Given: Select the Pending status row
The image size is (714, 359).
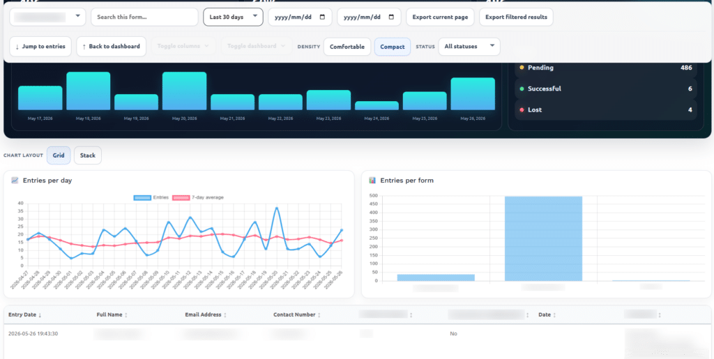Looking at the screenshot, I should pos(606,68).
